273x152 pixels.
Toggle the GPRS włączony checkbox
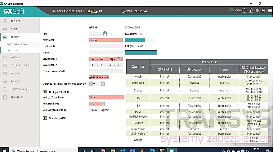pyautogui.click(x=90, y=77)
